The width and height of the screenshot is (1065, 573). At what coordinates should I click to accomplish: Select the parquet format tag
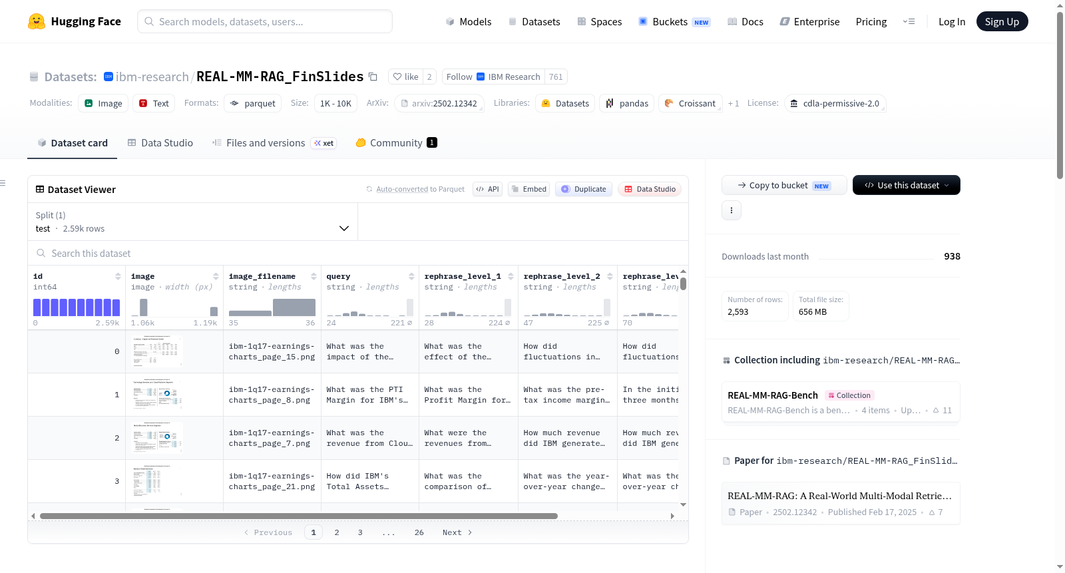point(253,103)
